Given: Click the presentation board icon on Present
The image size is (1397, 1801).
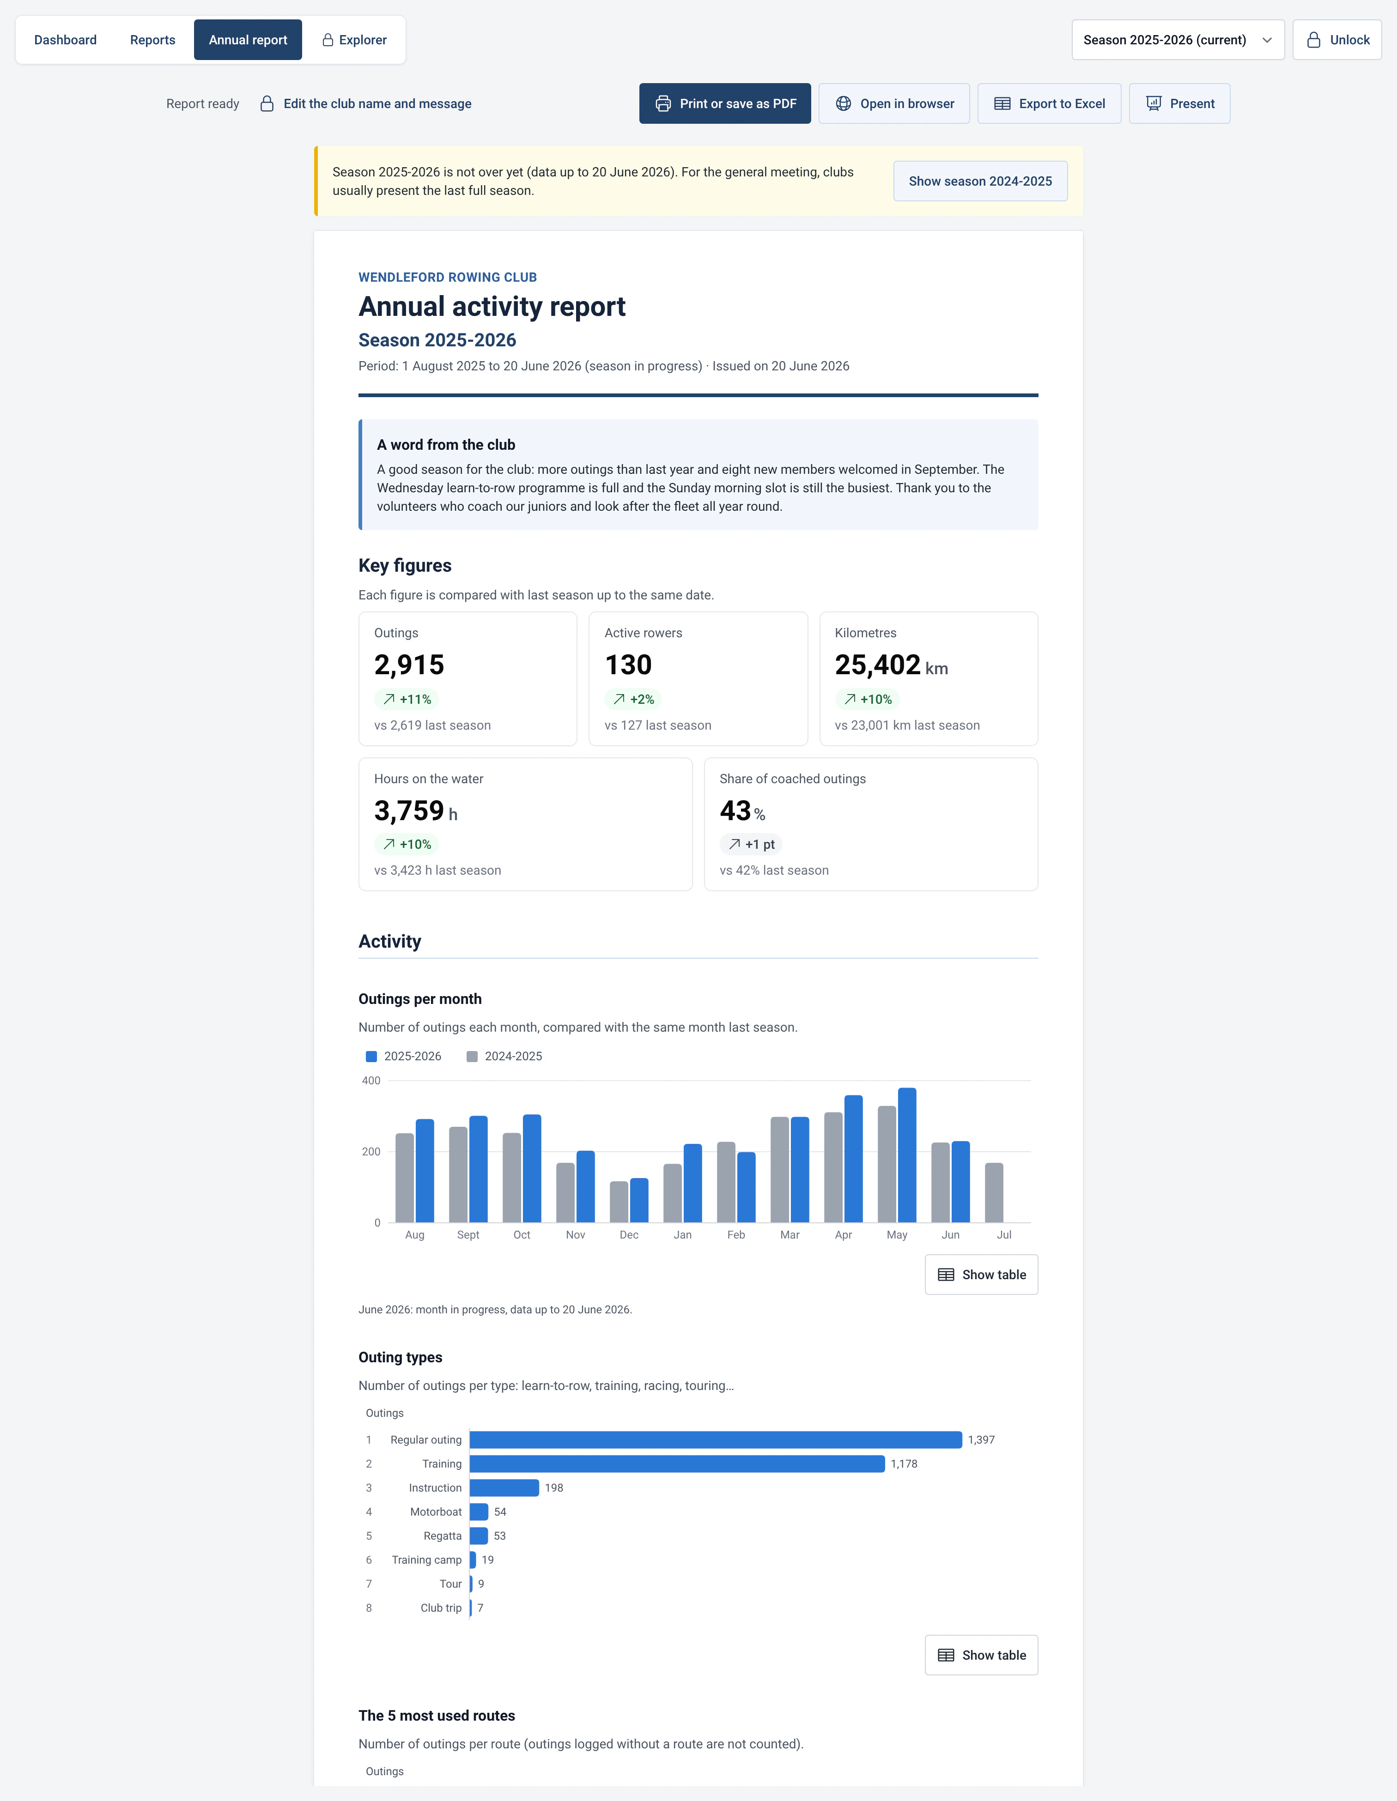Looking at the screenshot, I should [1154, 104].
